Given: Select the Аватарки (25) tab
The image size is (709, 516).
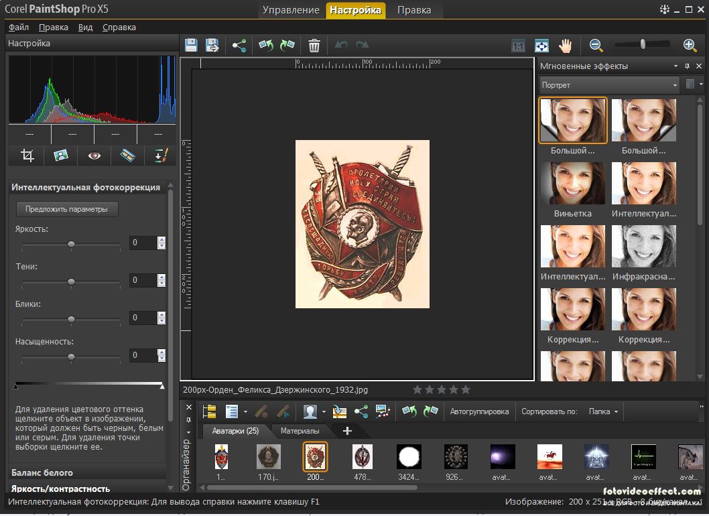Looking at the screenshot, I should [x=236, y=431].
